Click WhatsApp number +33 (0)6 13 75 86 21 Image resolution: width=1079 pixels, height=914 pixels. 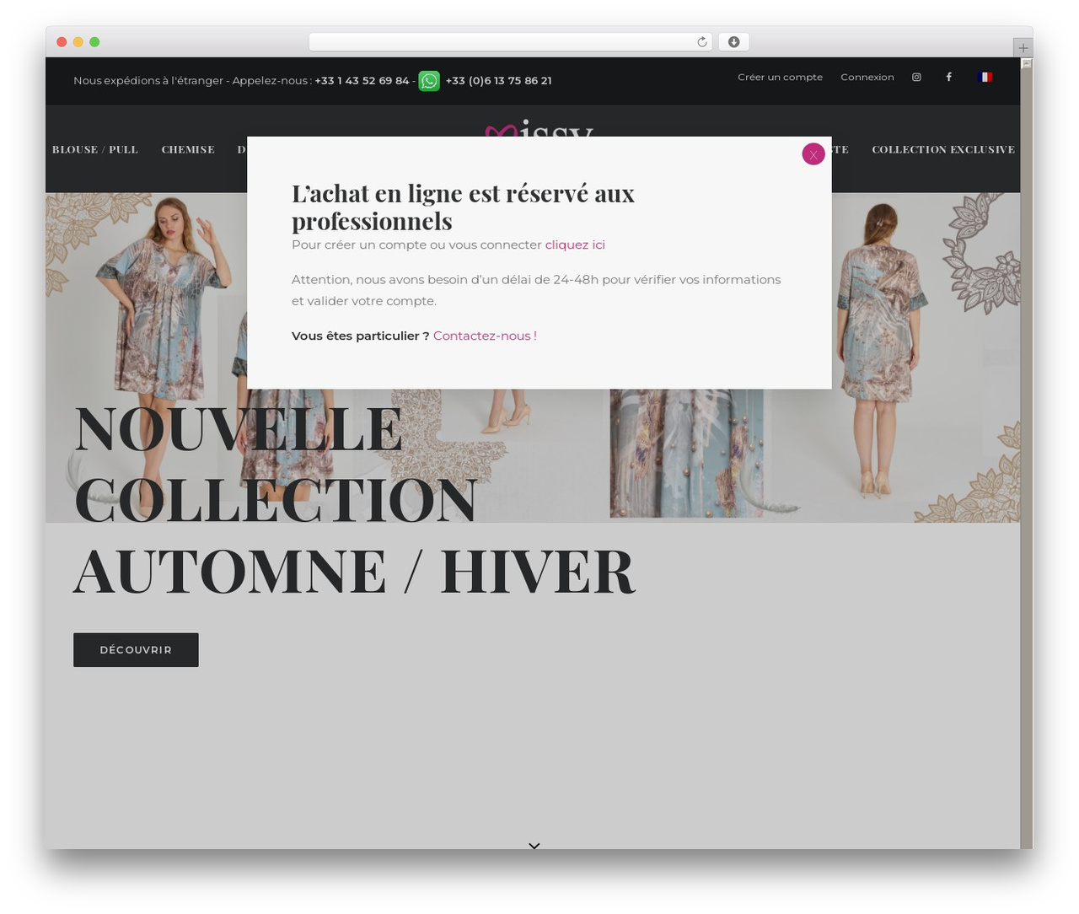click(498, 81)
